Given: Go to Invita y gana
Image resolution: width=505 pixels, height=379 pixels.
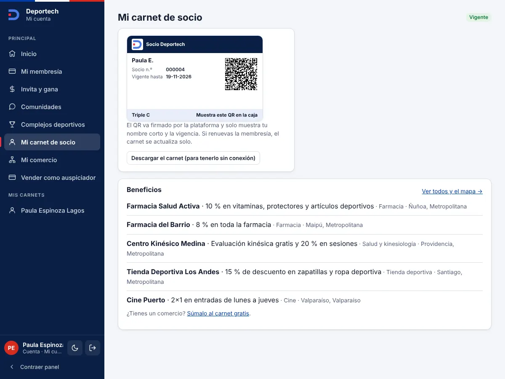Looking at the screenshot, I should coord(52,89).
